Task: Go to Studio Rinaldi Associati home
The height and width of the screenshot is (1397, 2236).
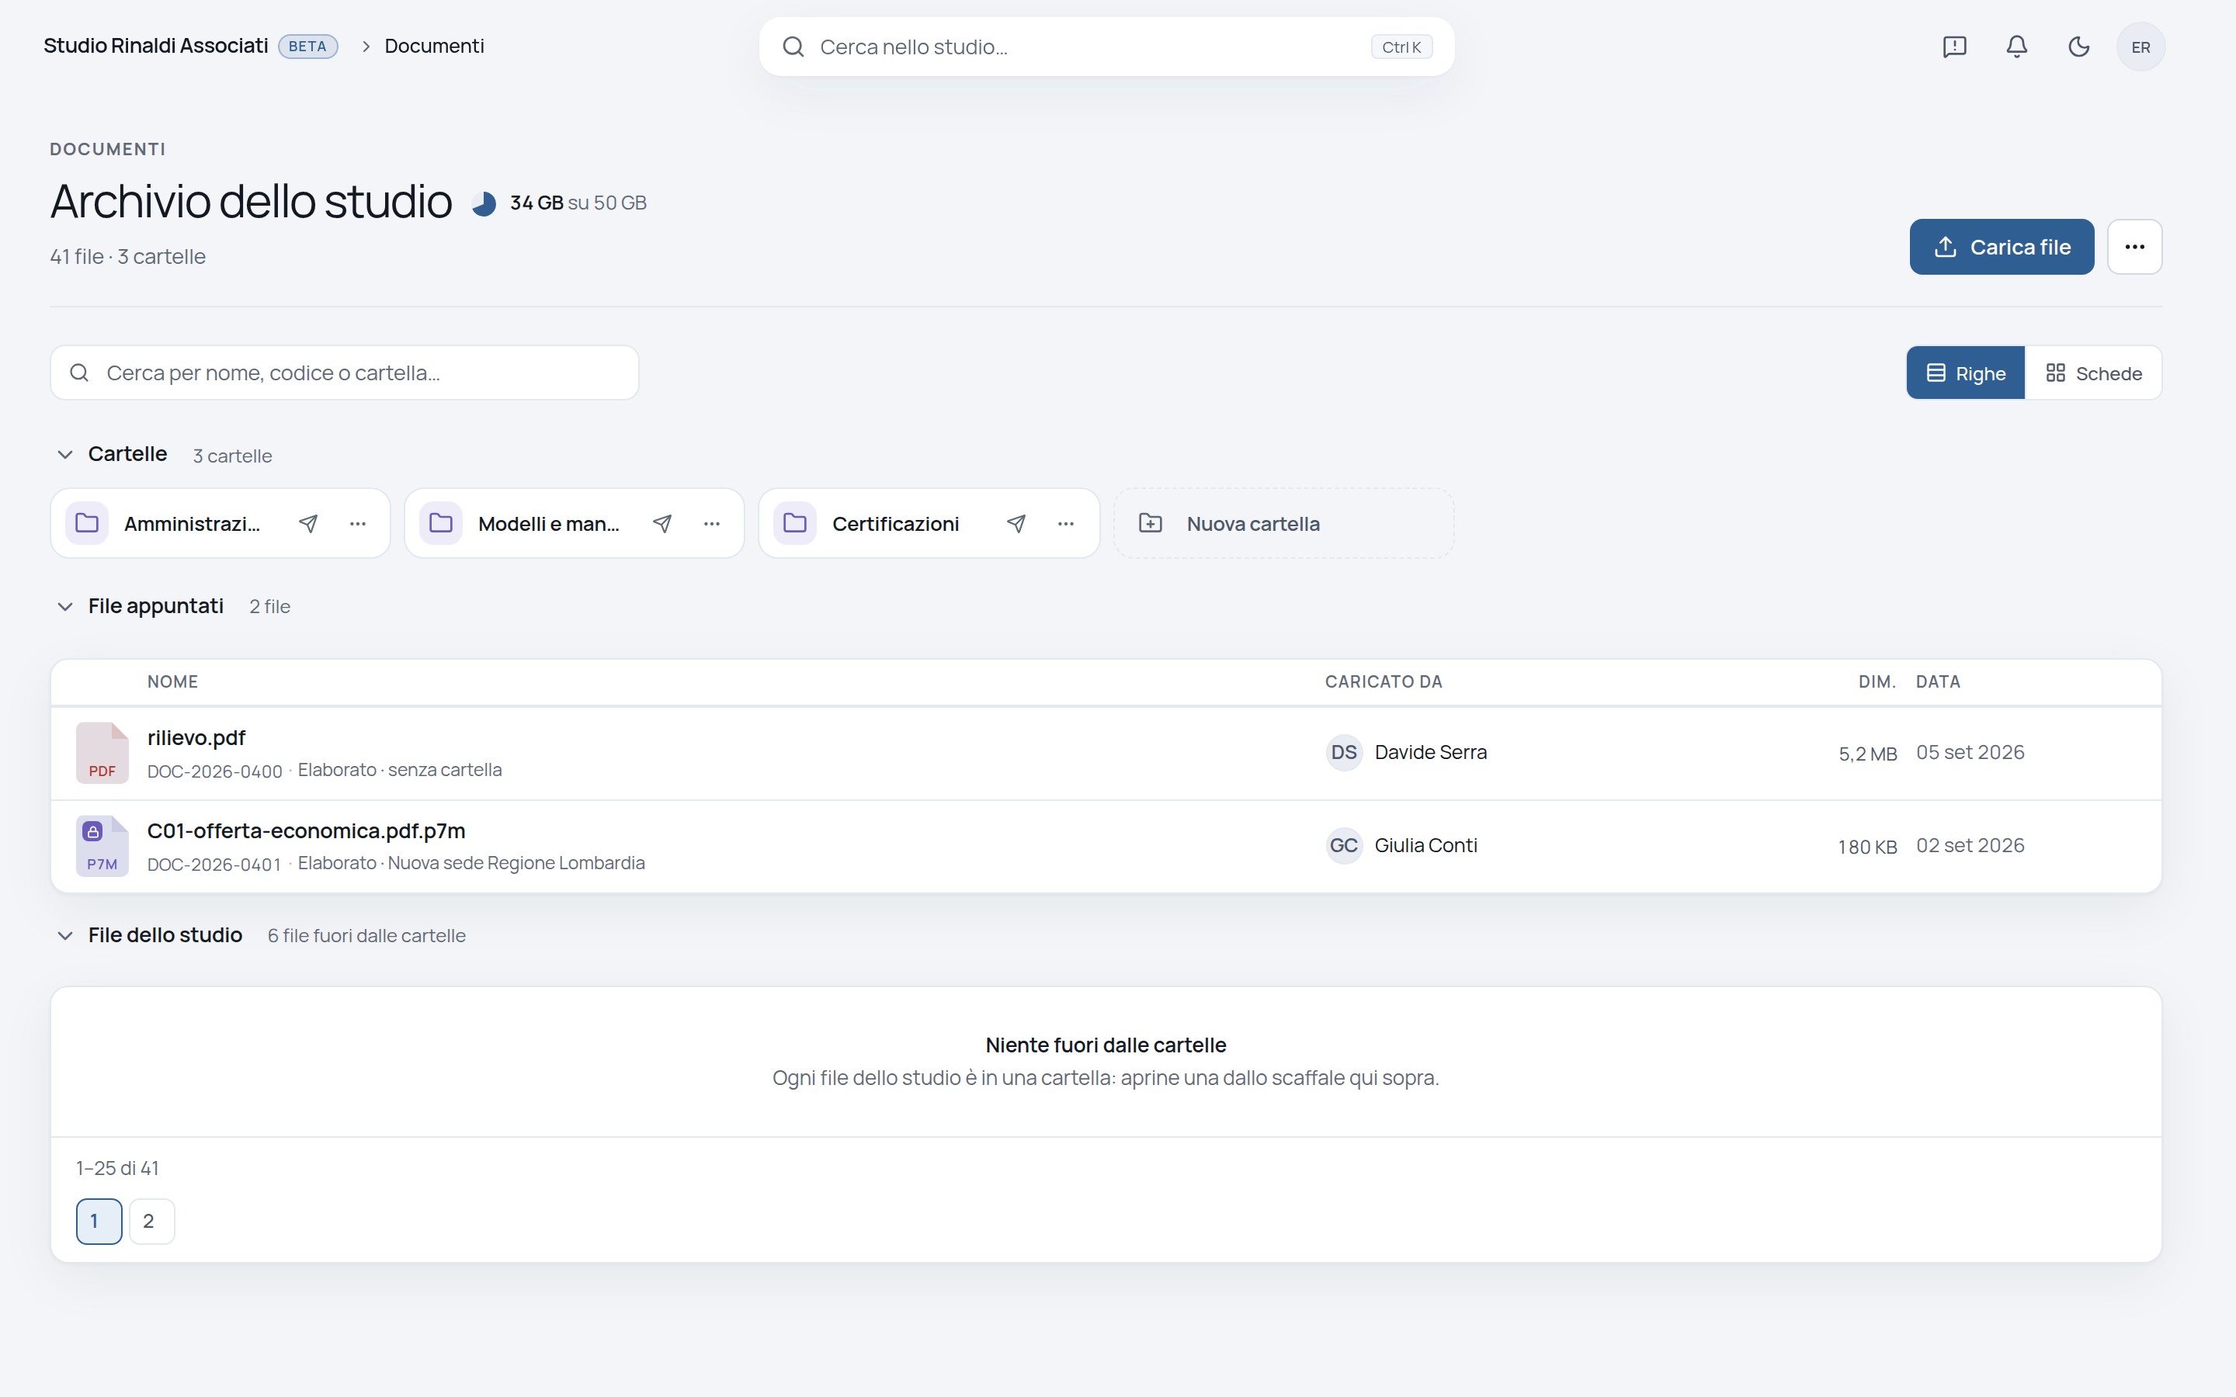Action: [x=156, y=47]
